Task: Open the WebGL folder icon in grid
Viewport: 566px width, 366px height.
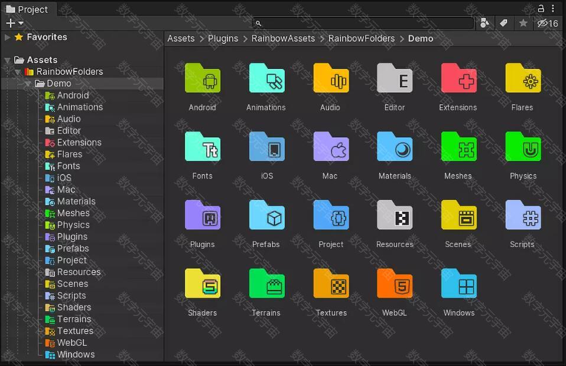Action: (x=395, y=285)
